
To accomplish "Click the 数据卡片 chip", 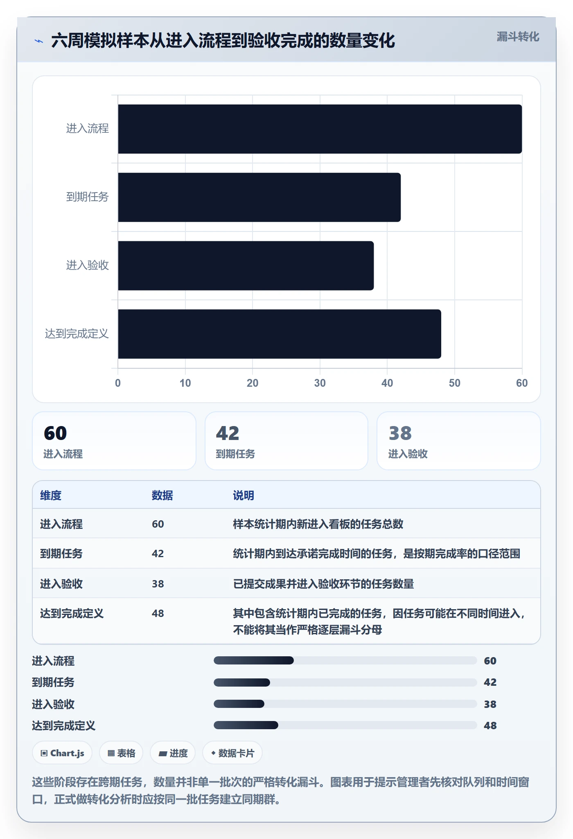I will pos(232,753).
